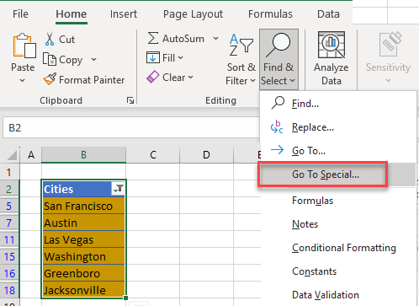Select row 5 header
This screenshot has height=306, width=419.
(x=9, y=206)
